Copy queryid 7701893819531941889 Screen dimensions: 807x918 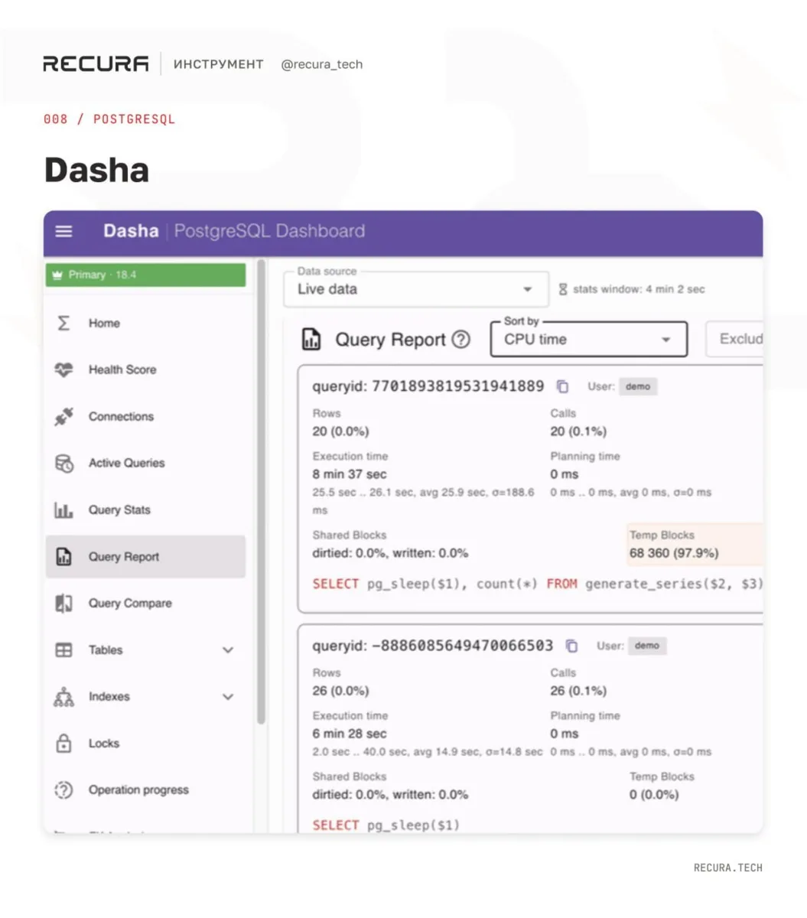coord(563,386)
